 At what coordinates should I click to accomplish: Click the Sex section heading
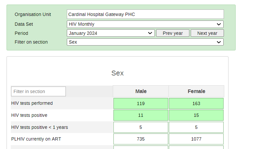(117, 73)
